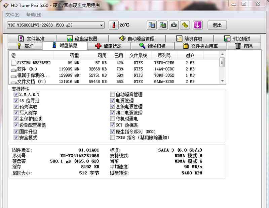Image resolution: width=269 pixels, height=208 pixels.
Task: Click the 对齐 column header
Action: (x=190, y=55)
